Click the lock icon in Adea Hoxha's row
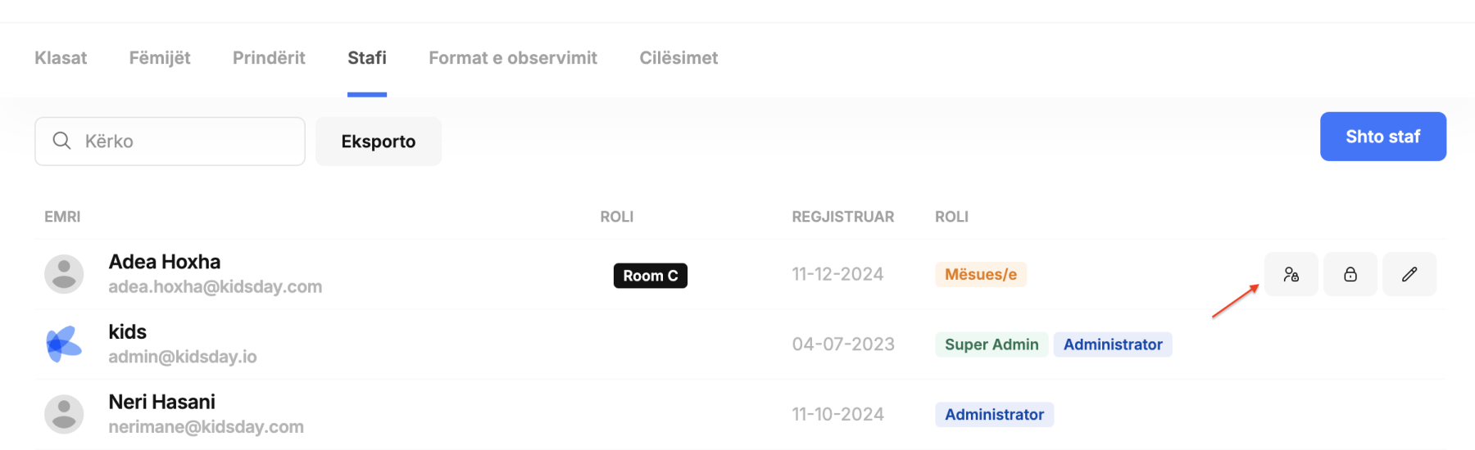The height and width of the screenshot is (450, 1475). click(x=1350, y=274)
